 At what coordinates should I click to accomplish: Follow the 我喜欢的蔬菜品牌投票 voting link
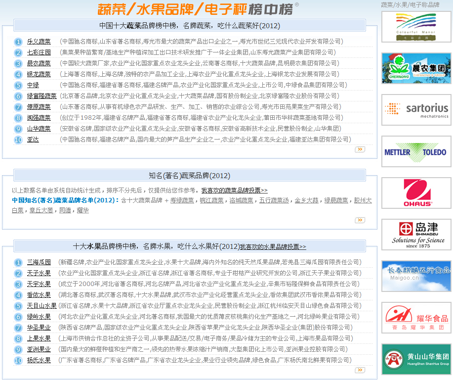coord(234,190)
